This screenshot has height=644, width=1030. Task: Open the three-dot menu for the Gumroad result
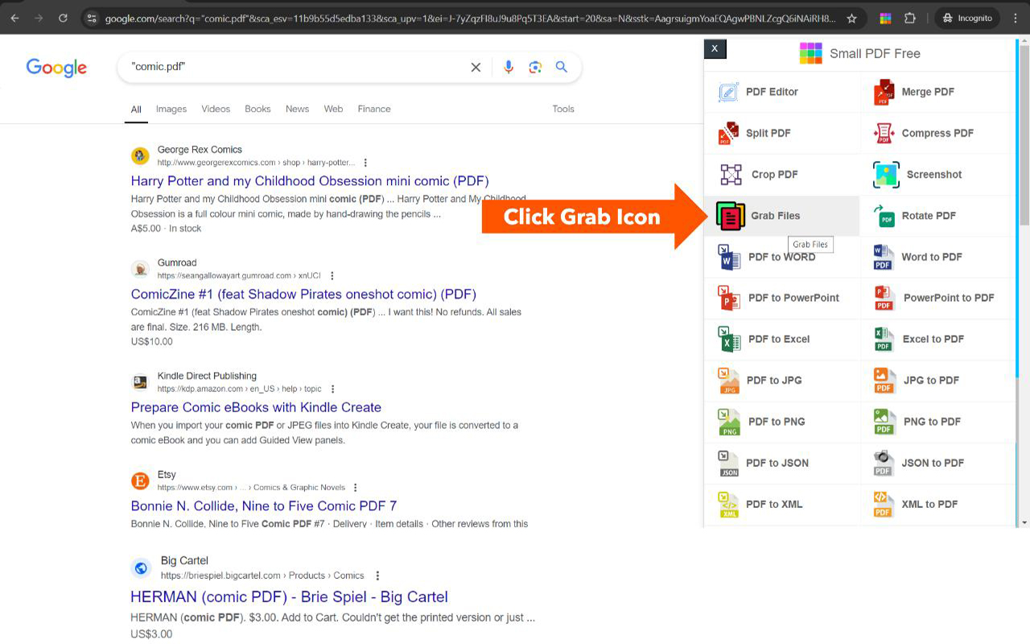pyautogui.click(x=332, y=275)
